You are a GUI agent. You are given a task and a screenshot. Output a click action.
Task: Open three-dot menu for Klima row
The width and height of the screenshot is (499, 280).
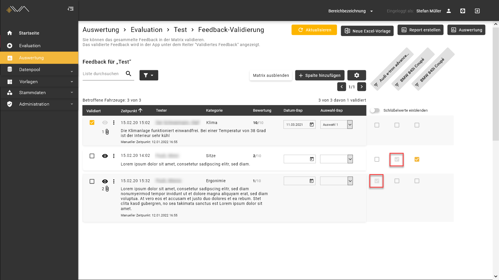[114, 123]
